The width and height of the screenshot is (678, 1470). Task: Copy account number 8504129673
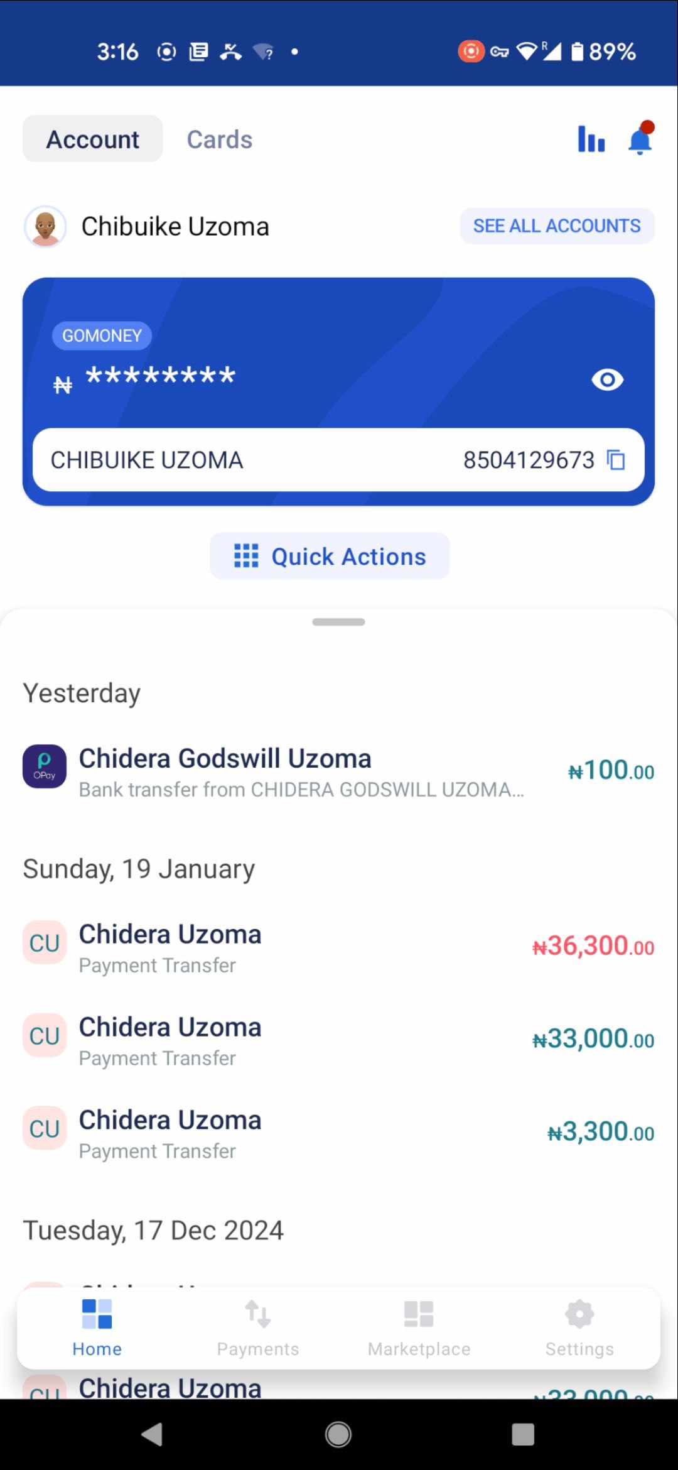[x=616, y=460]
